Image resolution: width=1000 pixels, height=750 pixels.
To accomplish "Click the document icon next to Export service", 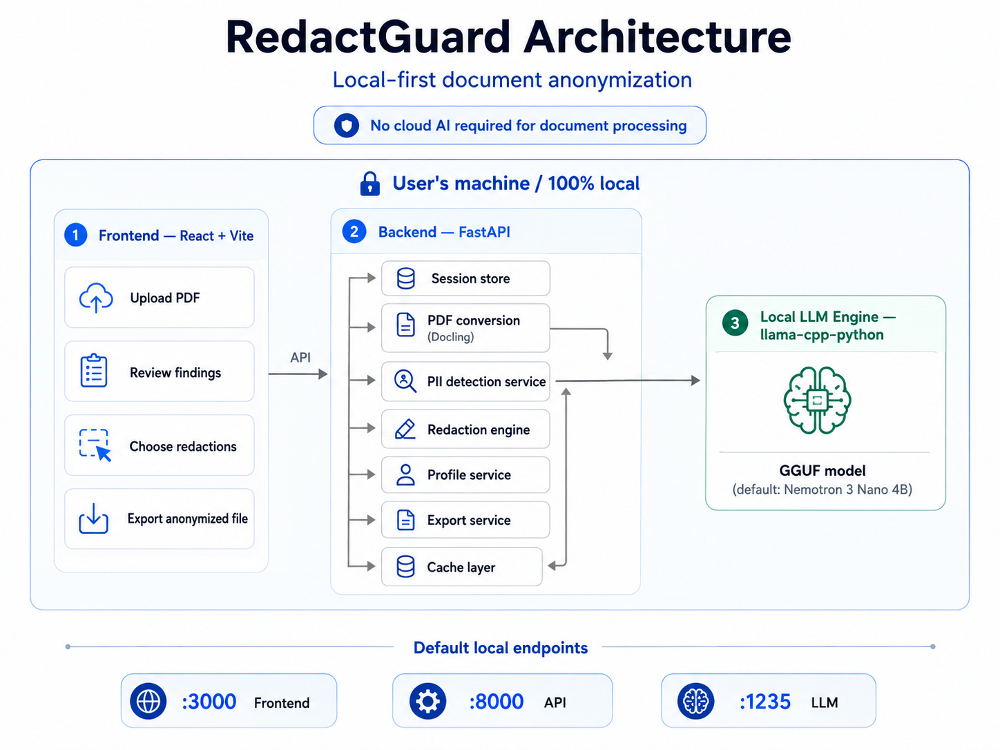I will click(x=406, y=520).
